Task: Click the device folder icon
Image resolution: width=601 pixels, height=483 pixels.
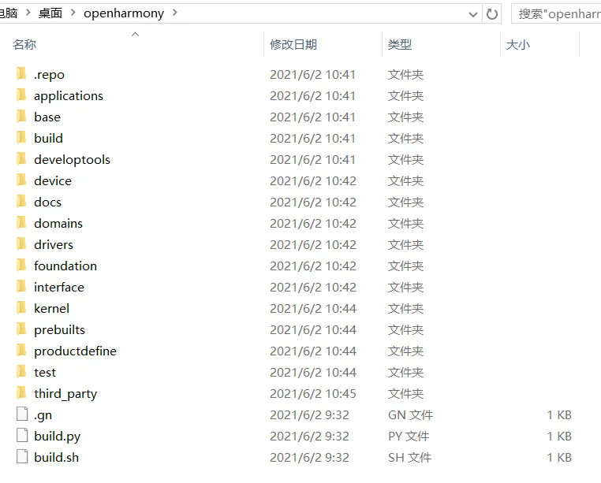Action: point(22,180)
